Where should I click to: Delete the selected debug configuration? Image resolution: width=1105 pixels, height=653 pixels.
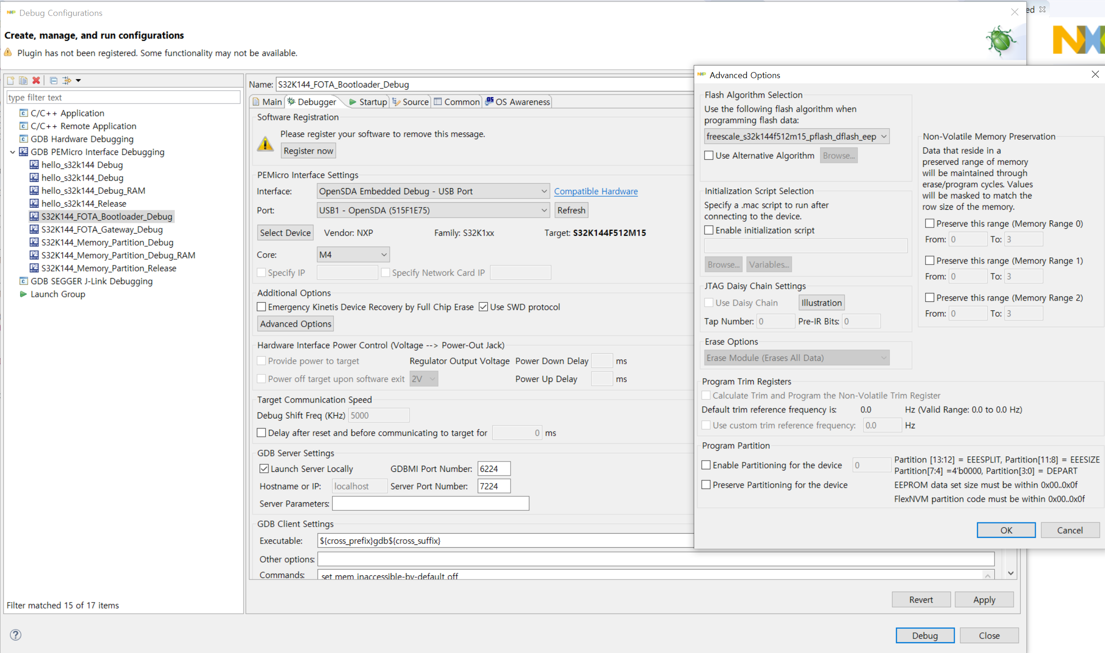[x=37, y=80]
